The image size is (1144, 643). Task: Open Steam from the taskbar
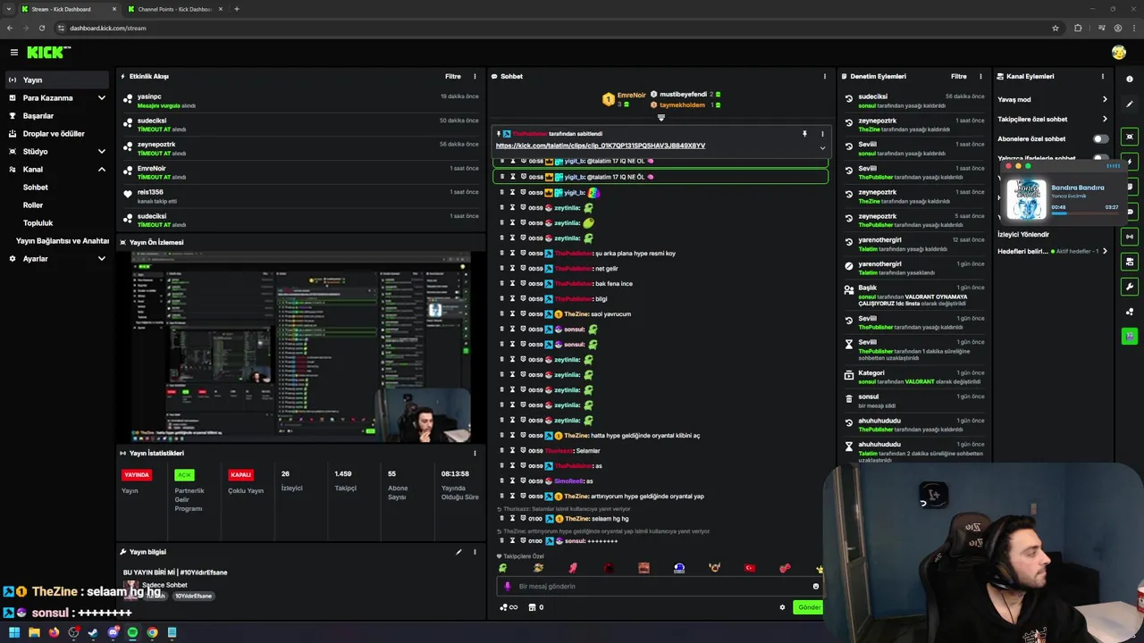[93, 632]
